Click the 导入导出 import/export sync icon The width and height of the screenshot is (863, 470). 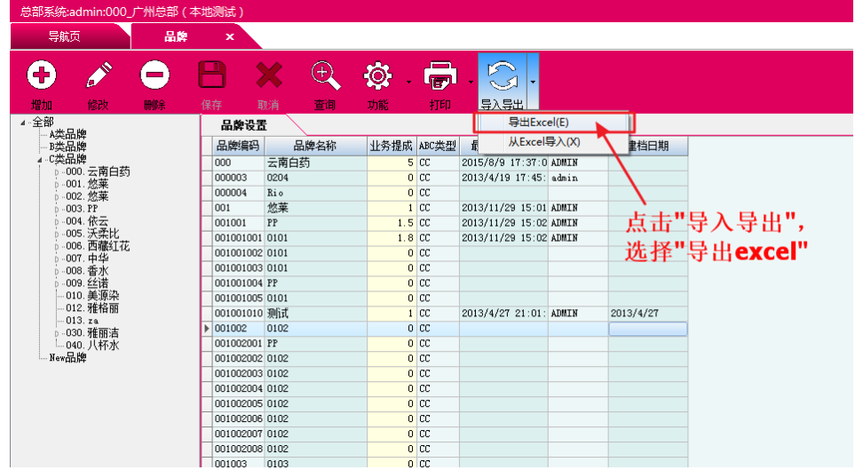tap(503, 76)
